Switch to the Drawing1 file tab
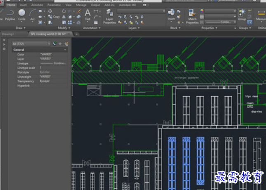 tap(14, 34)
